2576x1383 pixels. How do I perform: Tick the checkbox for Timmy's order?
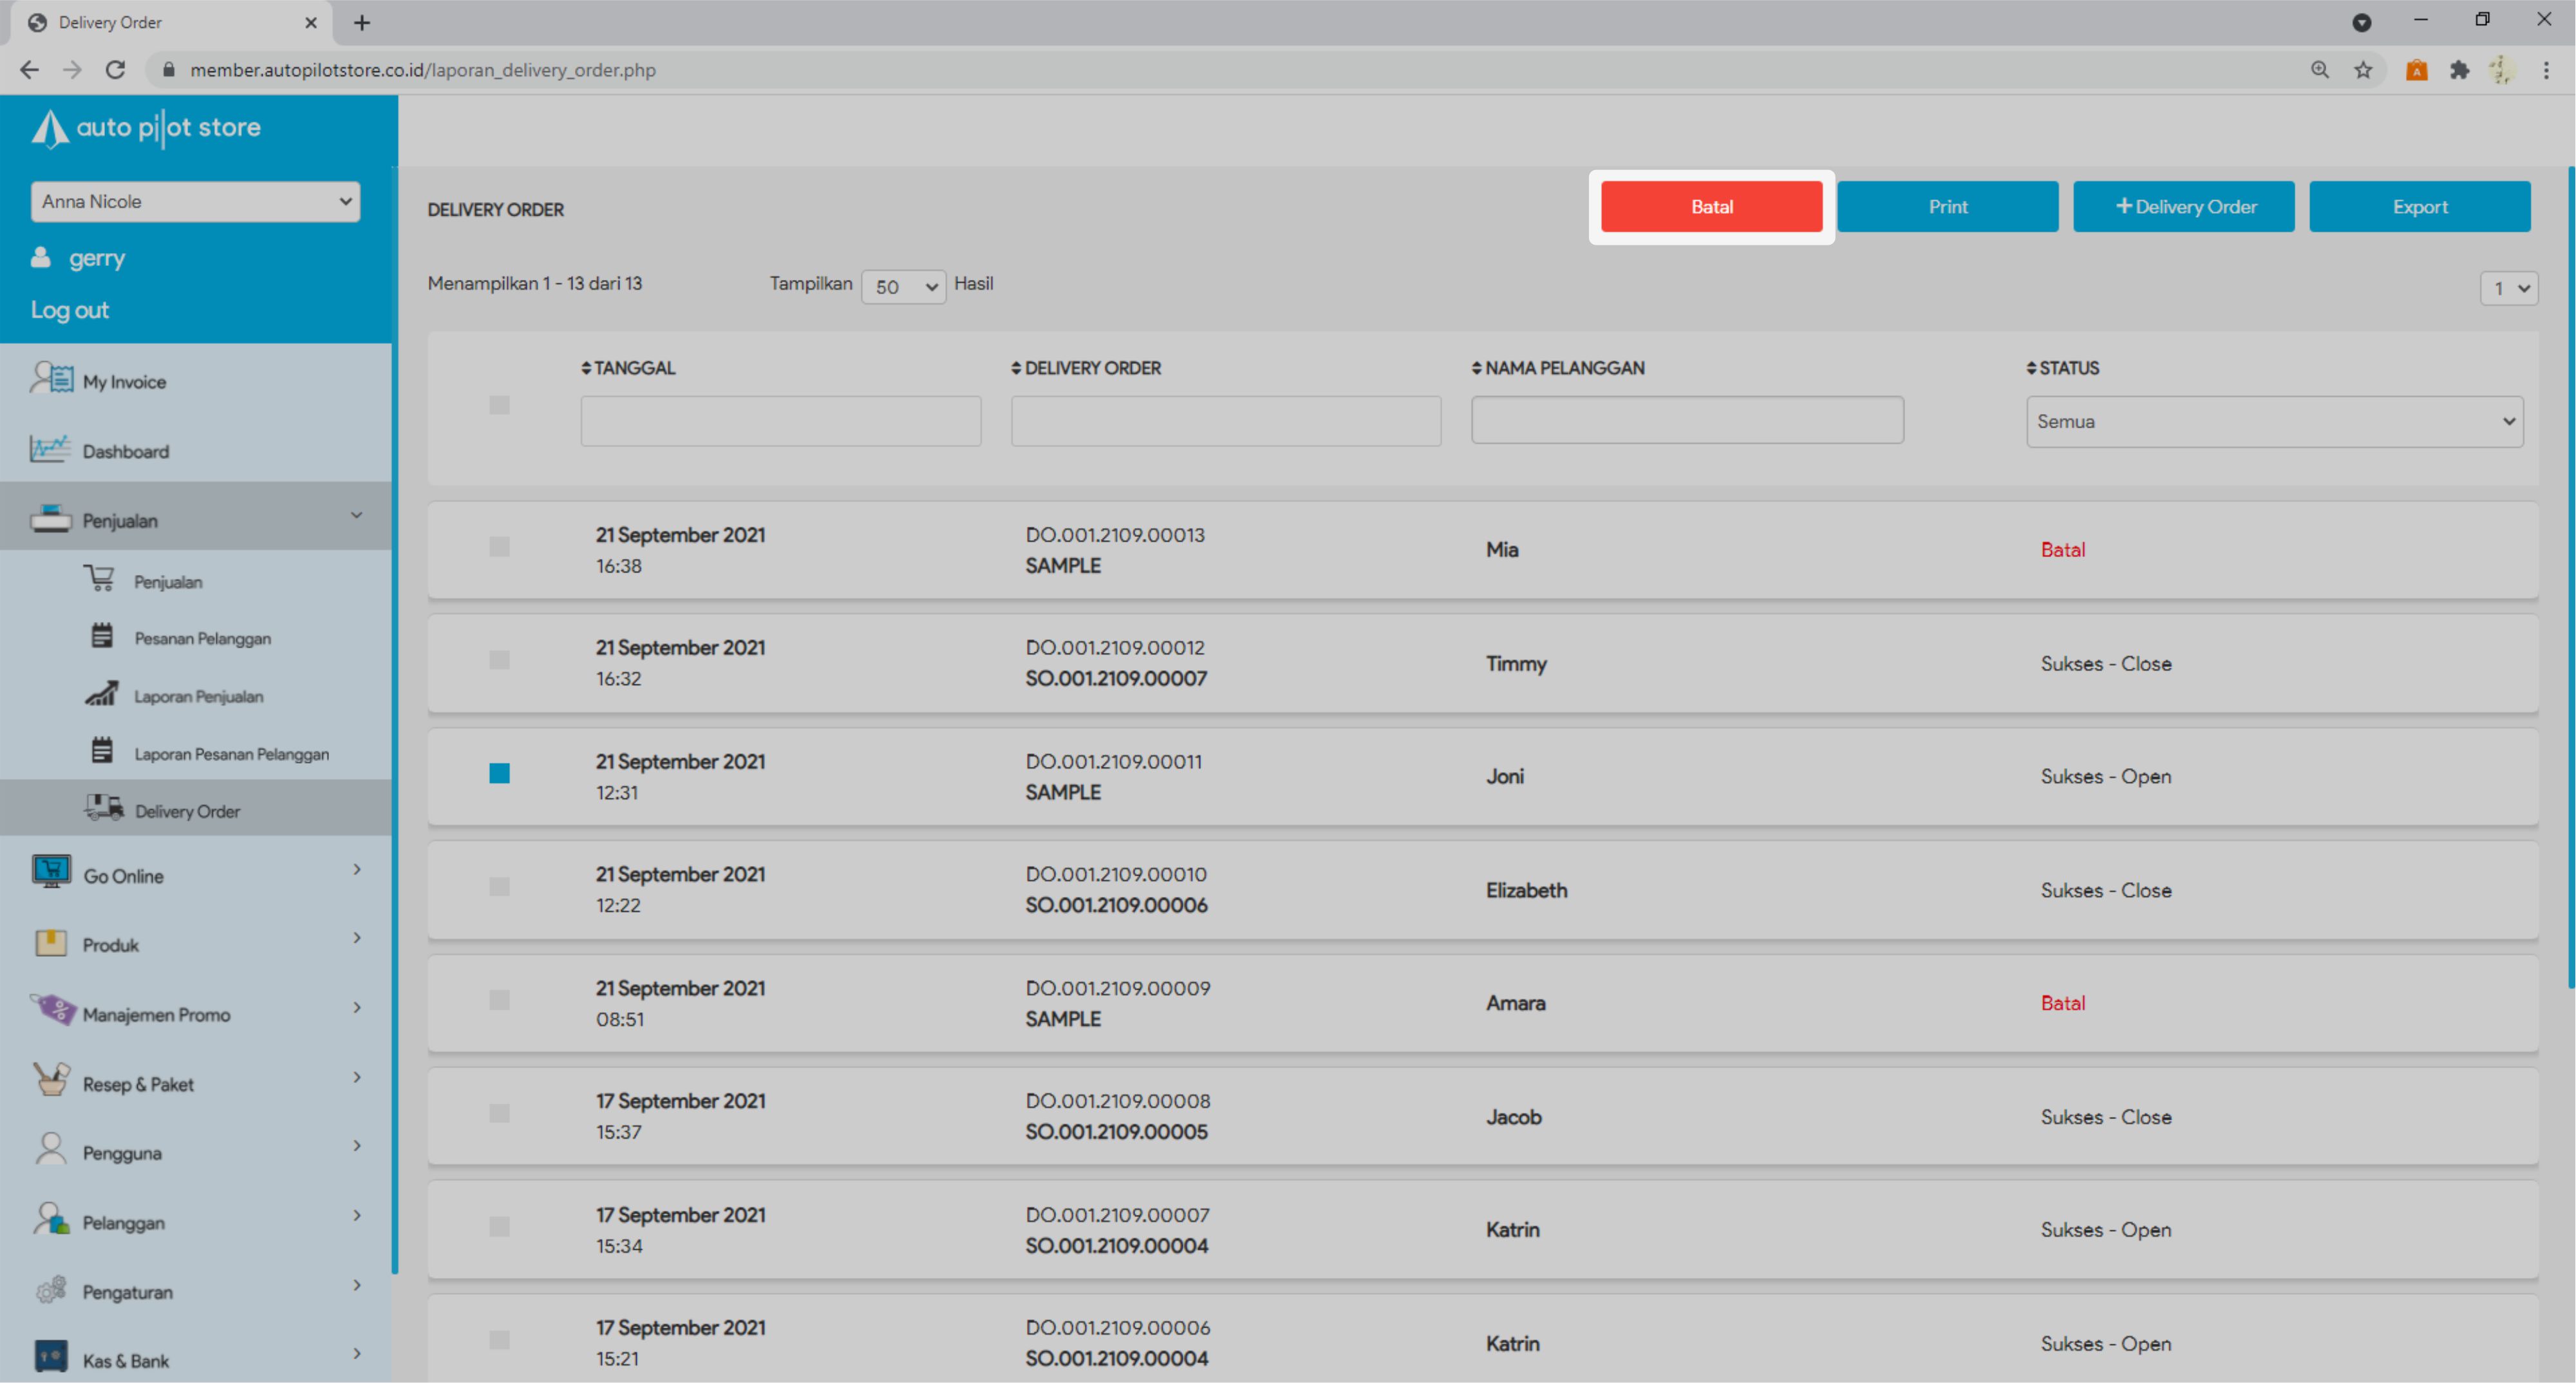point(499,660)
